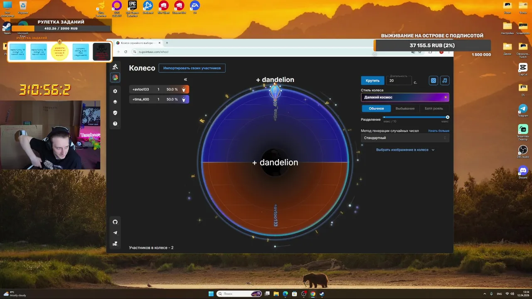Viewport: 532px width, 299px height.
Task: Click the duration field showing 20
Action: [399, 81]
